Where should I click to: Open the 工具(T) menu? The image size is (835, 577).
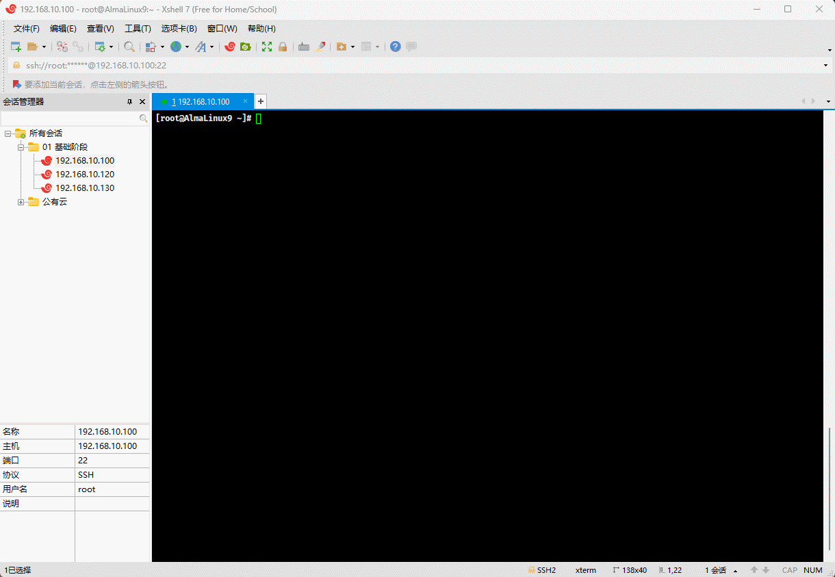click(x=138, y=29)
